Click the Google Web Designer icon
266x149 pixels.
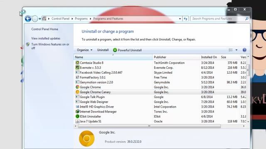(x=77, y=102)
